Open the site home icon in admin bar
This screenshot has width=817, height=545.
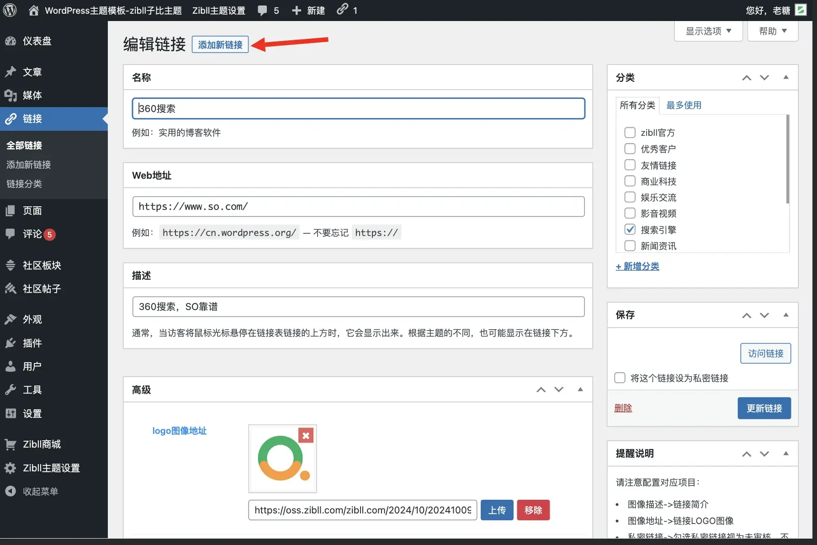point(33,10)
